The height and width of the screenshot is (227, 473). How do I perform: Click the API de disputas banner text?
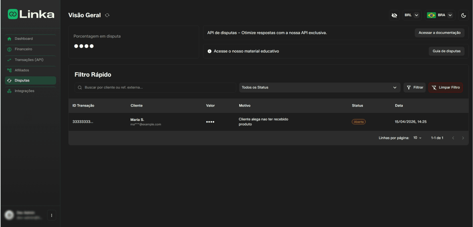click(267, 33)
